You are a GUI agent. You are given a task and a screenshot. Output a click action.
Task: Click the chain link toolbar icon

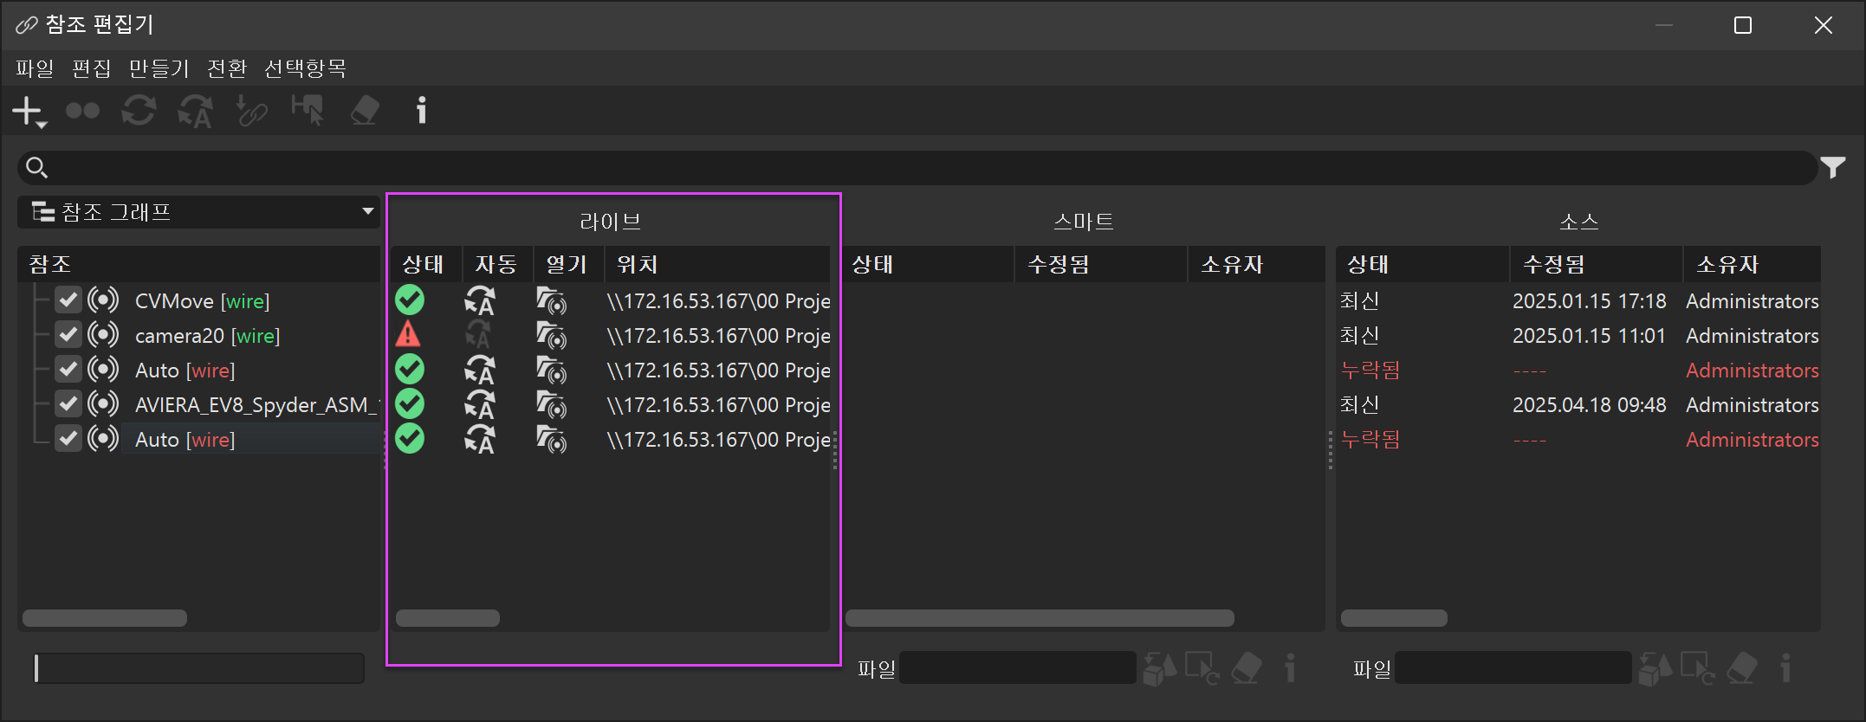coord(251,111)
